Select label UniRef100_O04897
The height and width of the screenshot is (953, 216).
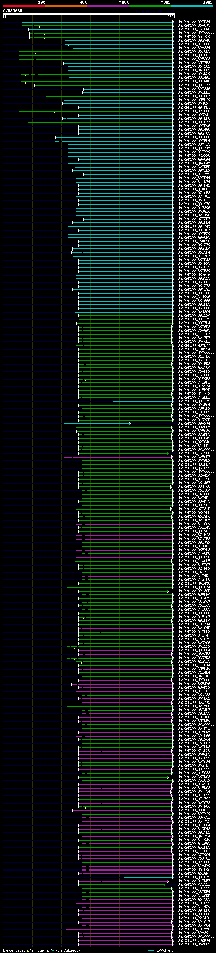click(194, 104)
